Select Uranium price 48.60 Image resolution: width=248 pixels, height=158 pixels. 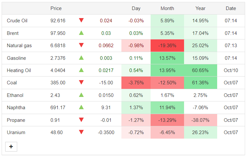(x=56, y=132)
